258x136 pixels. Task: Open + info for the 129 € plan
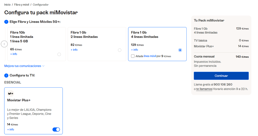click(x=134, y=50)
